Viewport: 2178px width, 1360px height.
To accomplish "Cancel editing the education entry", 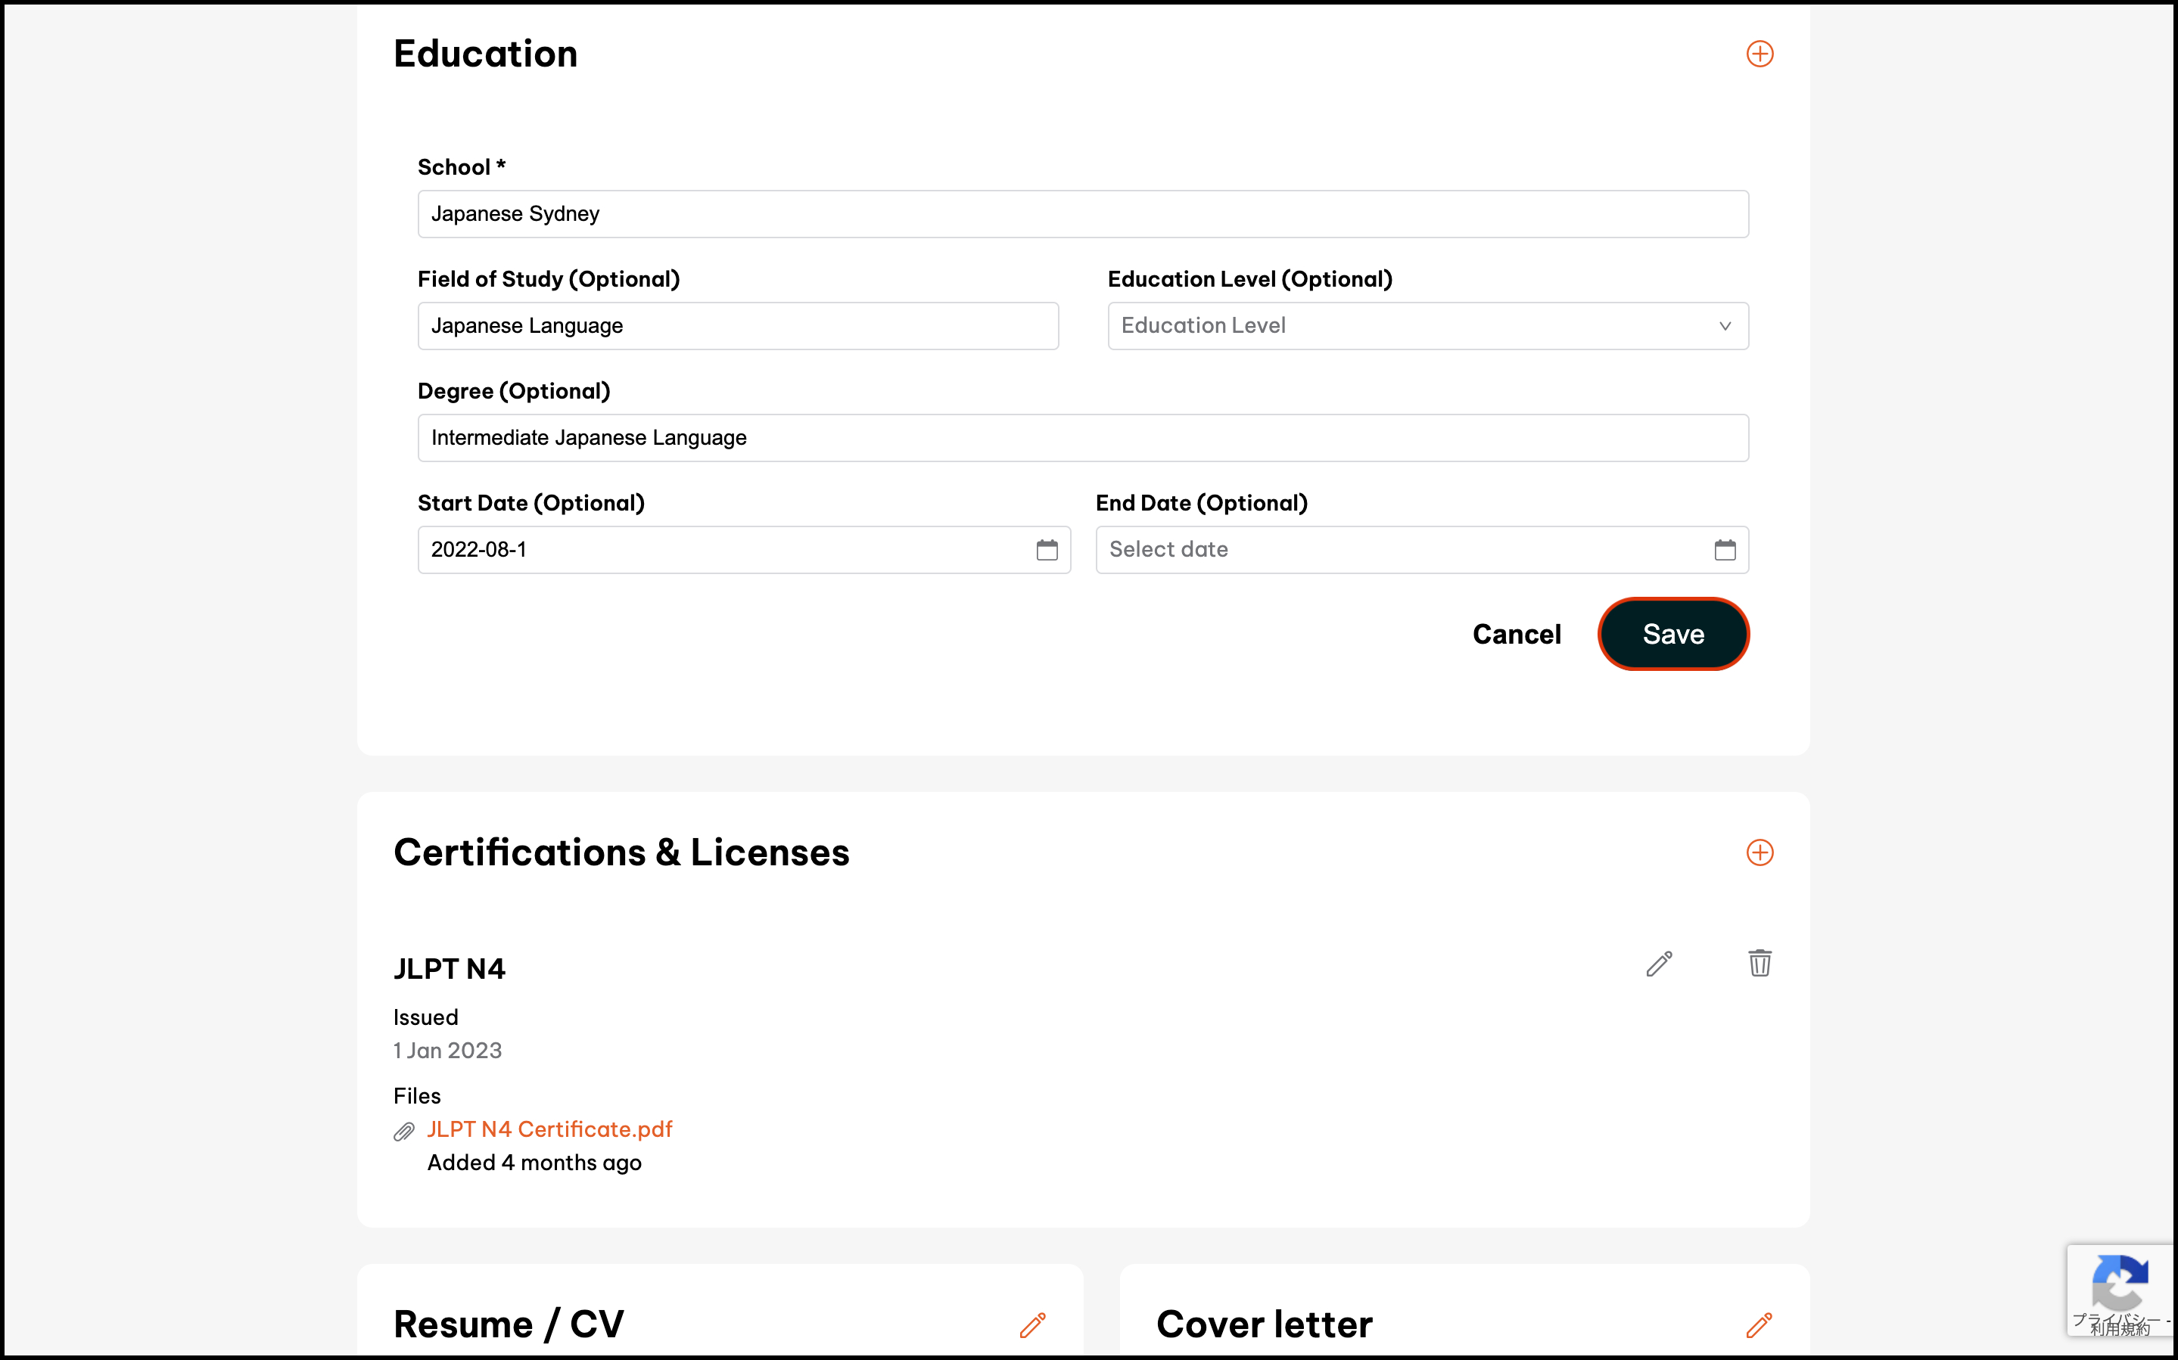I will [1516, 634].
